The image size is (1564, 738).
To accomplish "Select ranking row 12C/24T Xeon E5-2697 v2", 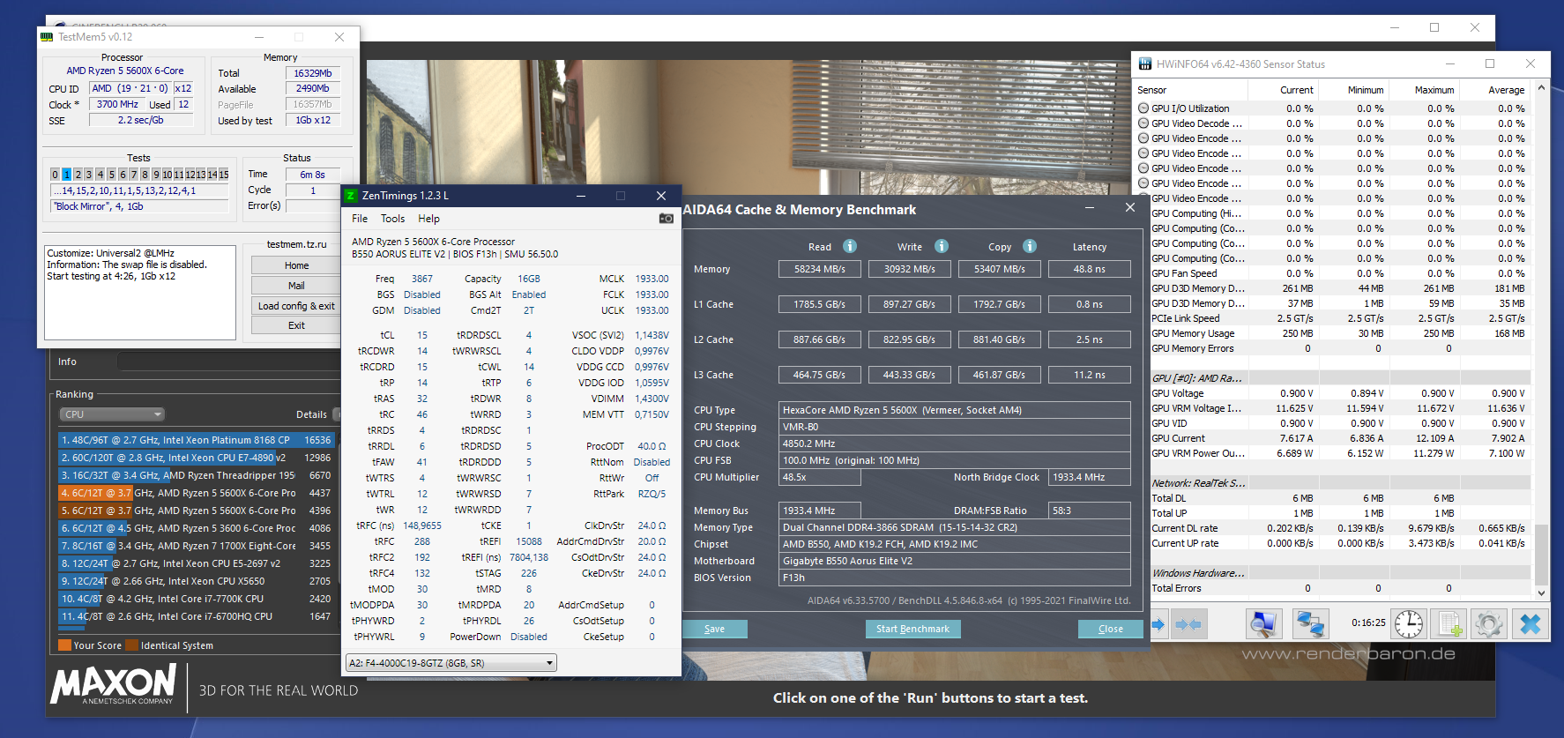I will tap(196, 563).
